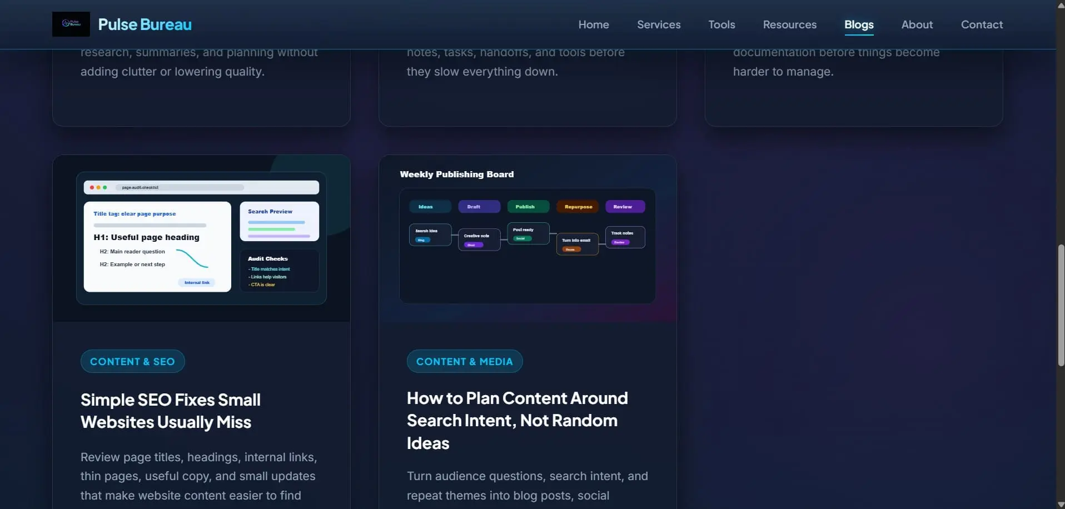1065x509 pixels.
Task: Click the CONTENT & SEO category tag
Action: coord(132,361)
